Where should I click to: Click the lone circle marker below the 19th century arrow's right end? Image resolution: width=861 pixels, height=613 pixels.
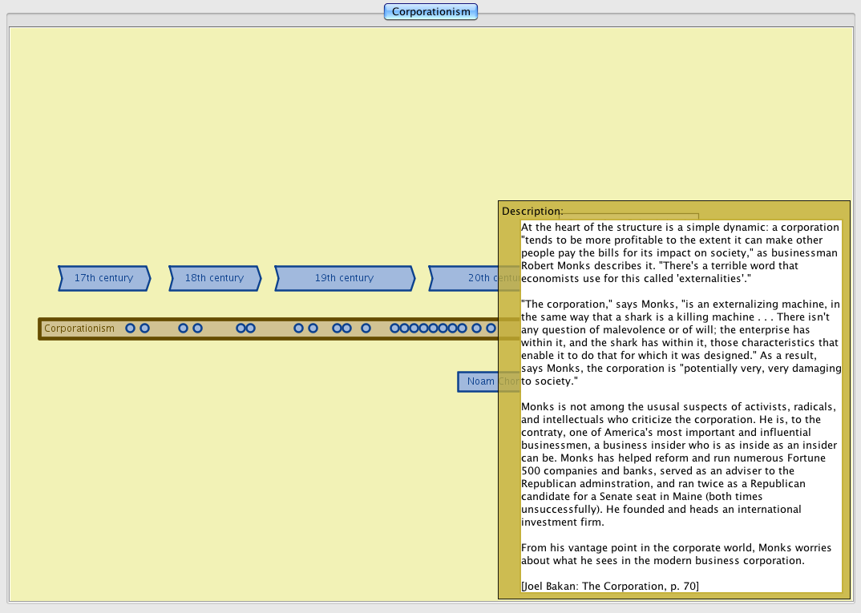[x=366, y=329]
